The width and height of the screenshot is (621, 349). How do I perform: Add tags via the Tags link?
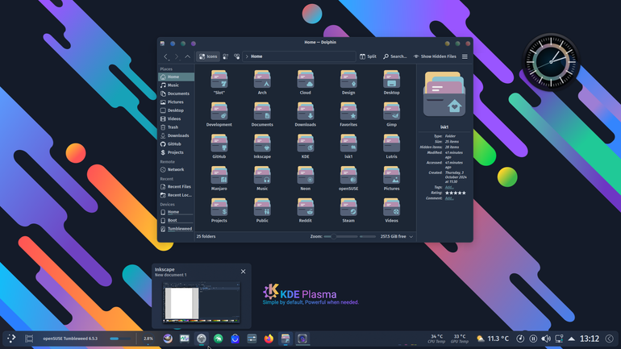click(x=449, y=187)
